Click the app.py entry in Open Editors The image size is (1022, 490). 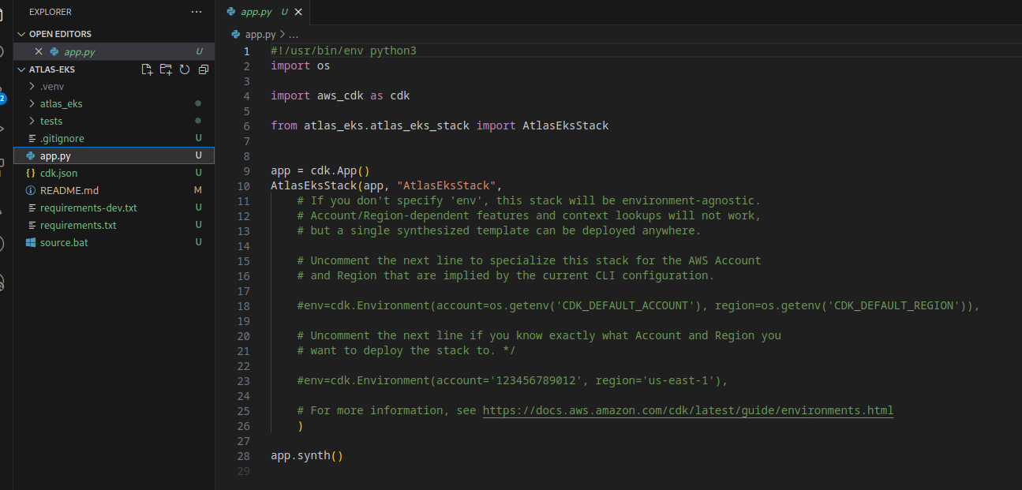(80, 51)
